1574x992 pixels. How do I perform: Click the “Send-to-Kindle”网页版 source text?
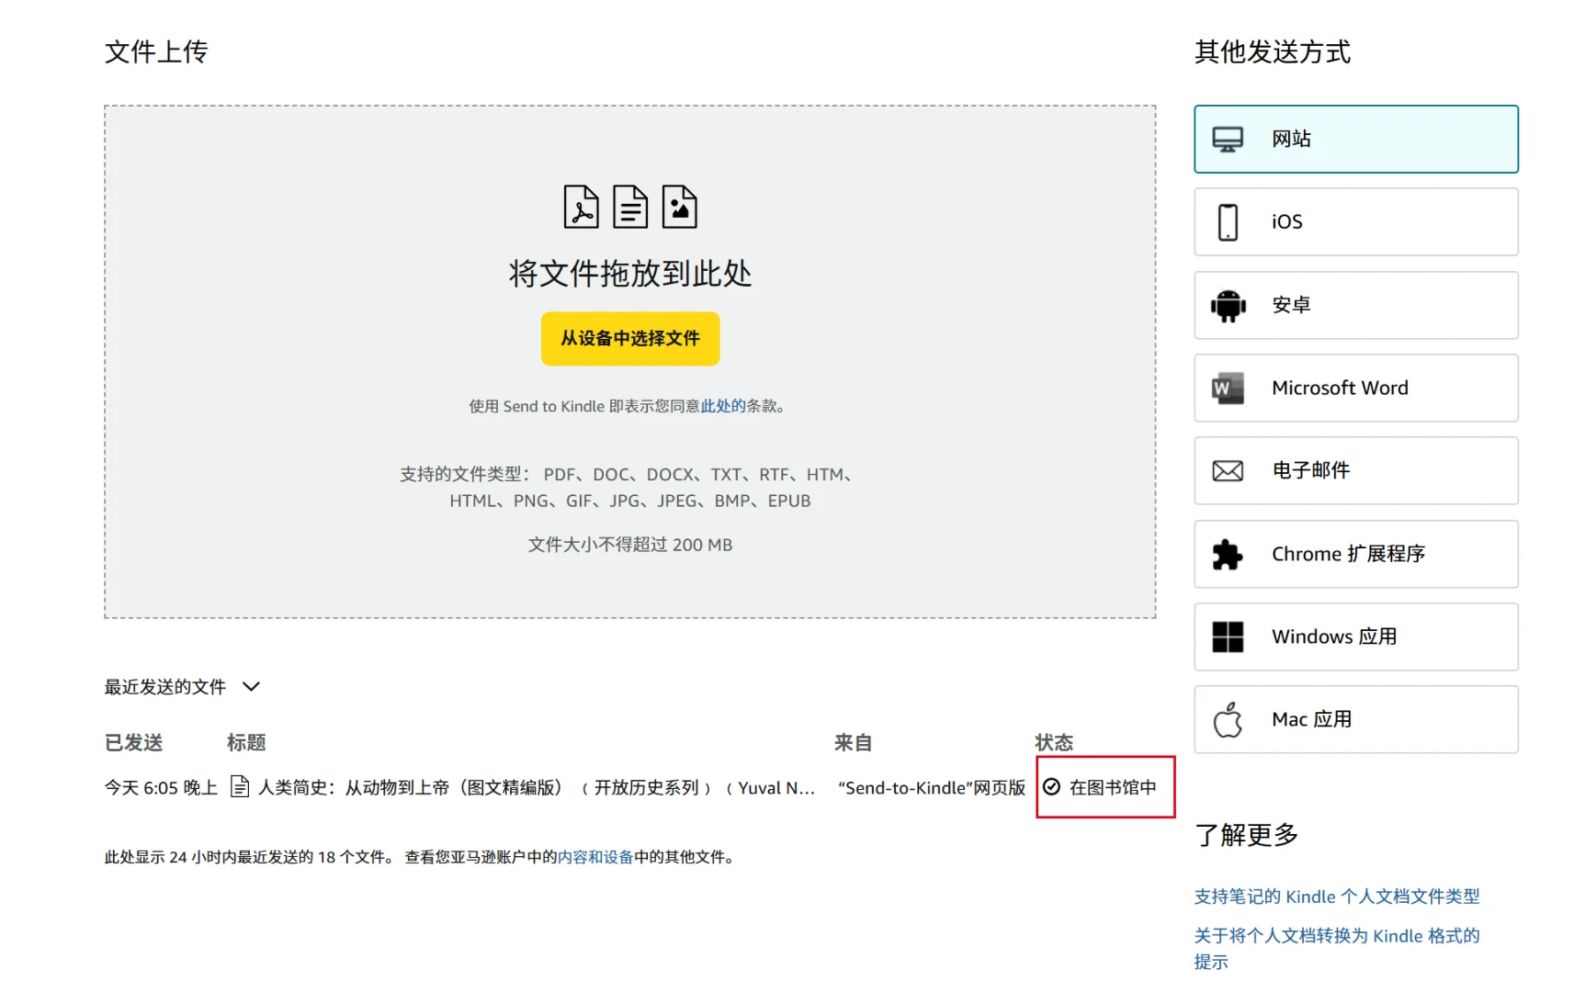[932, 788]
